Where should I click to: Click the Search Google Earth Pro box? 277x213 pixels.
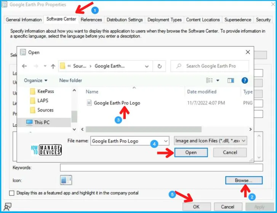[x=210, y=66]
